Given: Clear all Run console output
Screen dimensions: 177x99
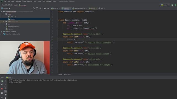Looking at the screenshot, I should [x=6, y=98].
